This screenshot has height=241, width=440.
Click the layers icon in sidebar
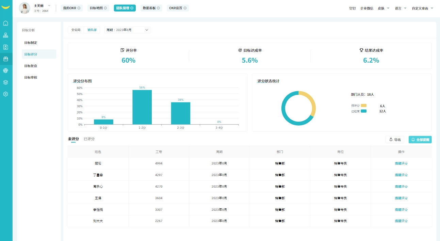[5, 82]
